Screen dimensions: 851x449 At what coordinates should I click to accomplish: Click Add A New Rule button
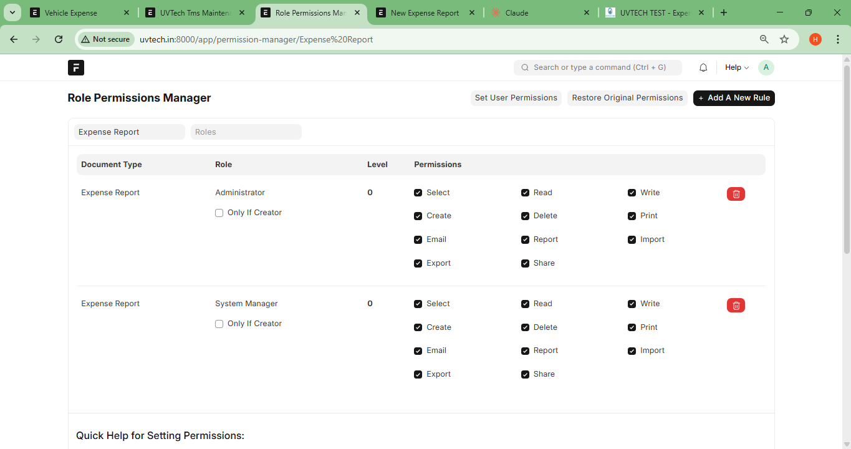[734, 98]
